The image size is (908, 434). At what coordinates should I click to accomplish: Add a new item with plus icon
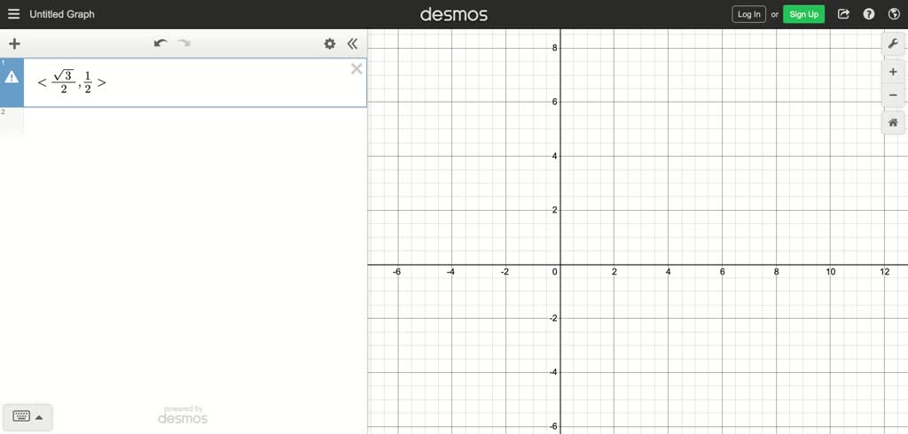coord(14,43)
